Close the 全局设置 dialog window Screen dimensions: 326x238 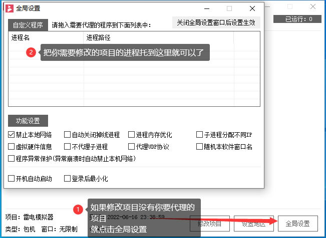tap(252, 8)
